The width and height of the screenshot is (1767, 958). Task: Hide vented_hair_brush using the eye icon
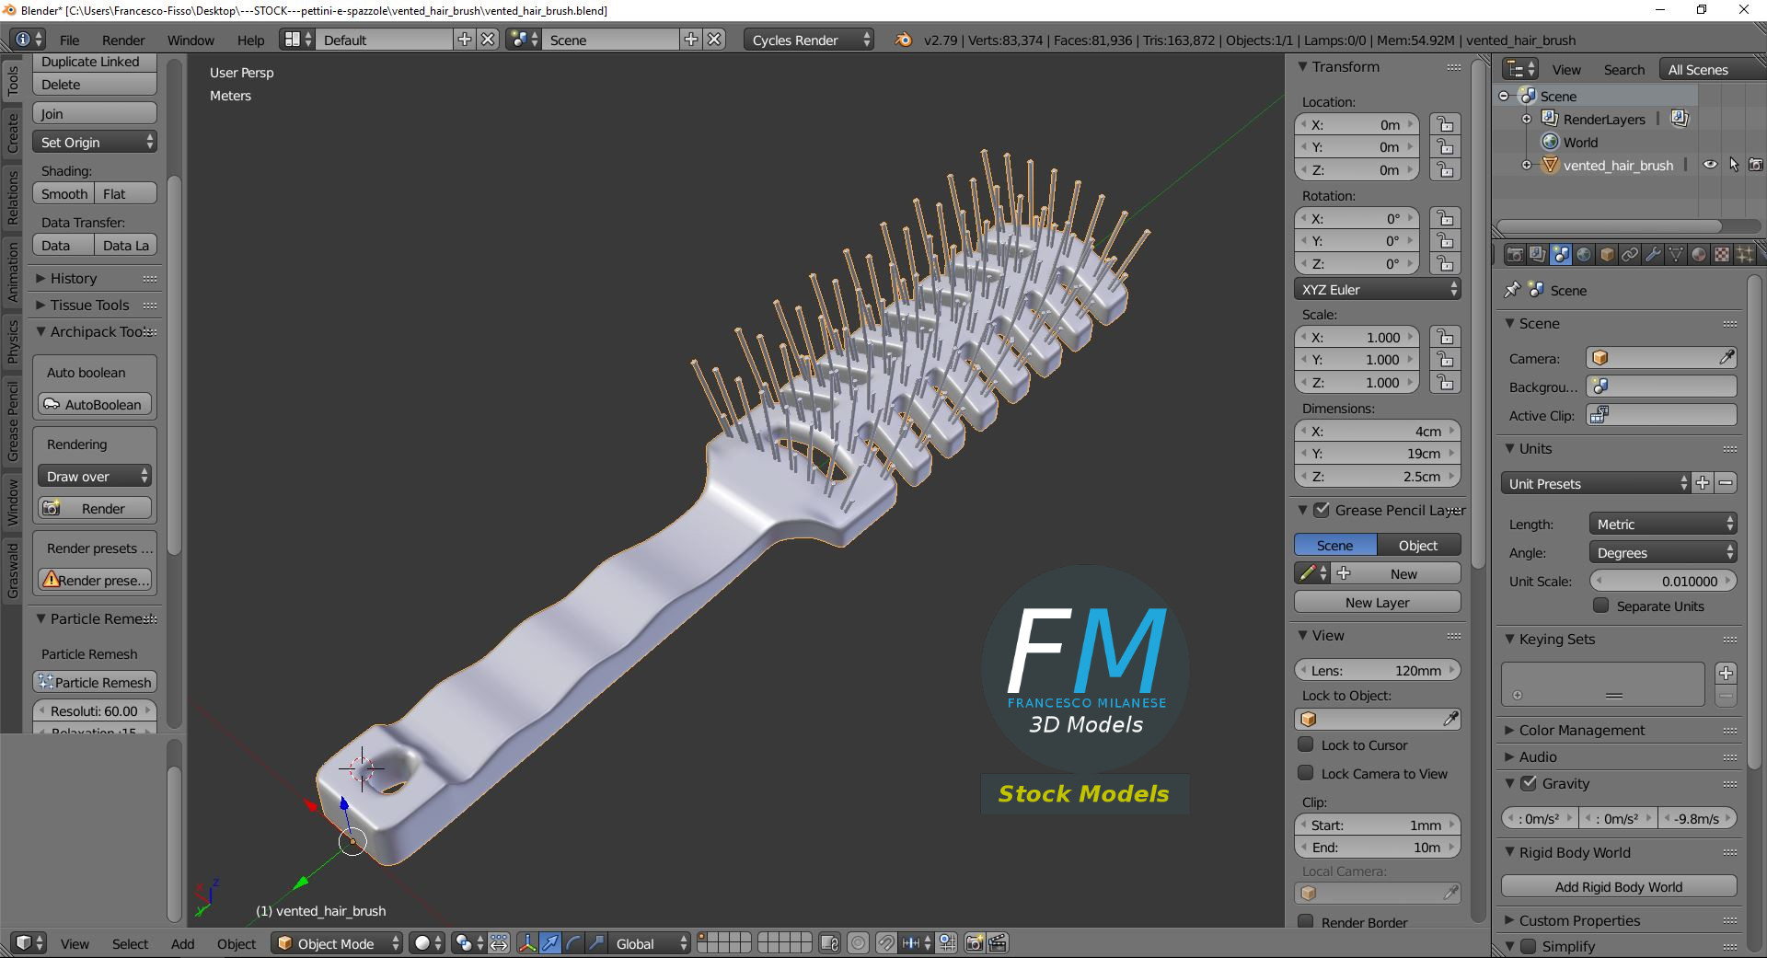1710,165
